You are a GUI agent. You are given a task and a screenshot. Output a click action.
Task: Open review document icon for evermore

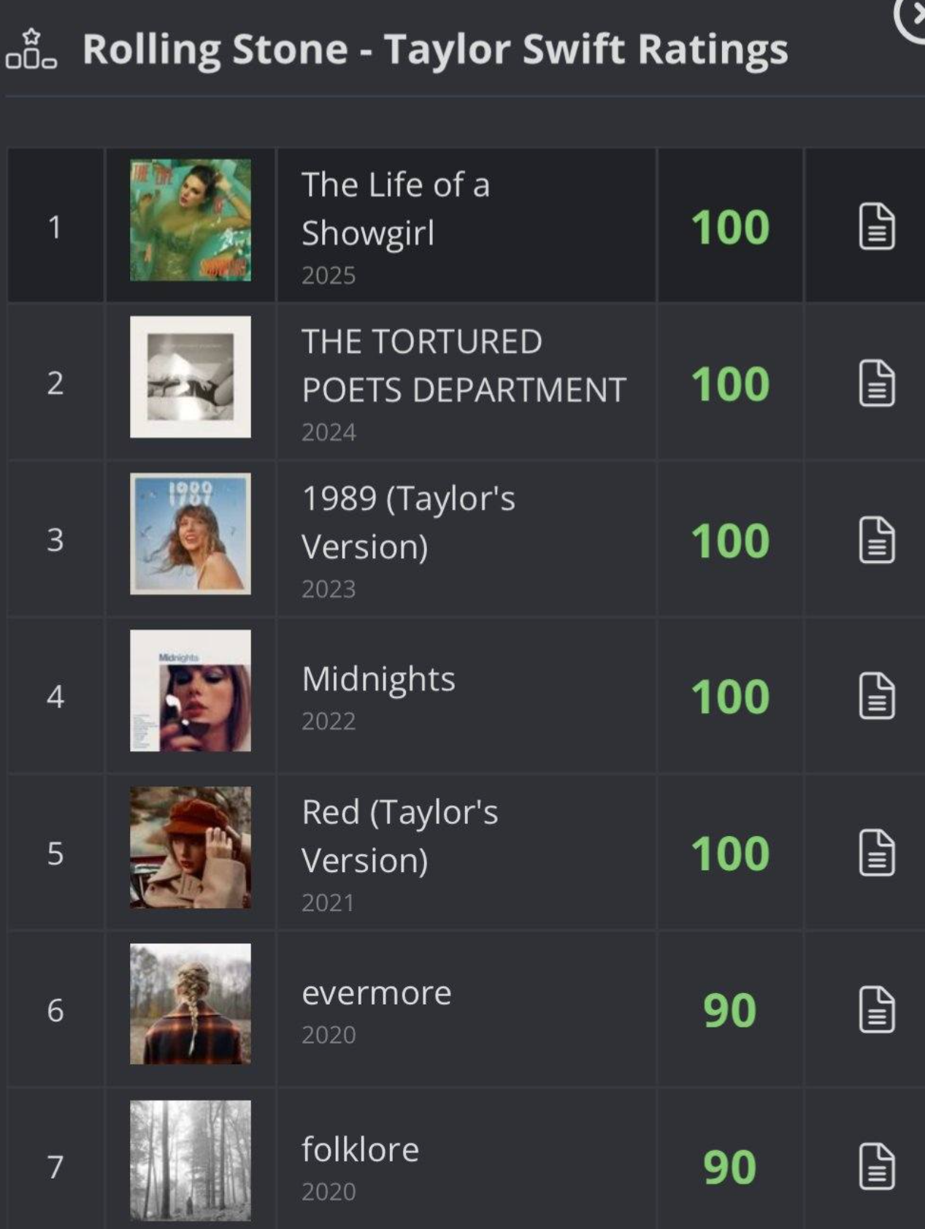pyautogui.click(x=876, y=1010)
